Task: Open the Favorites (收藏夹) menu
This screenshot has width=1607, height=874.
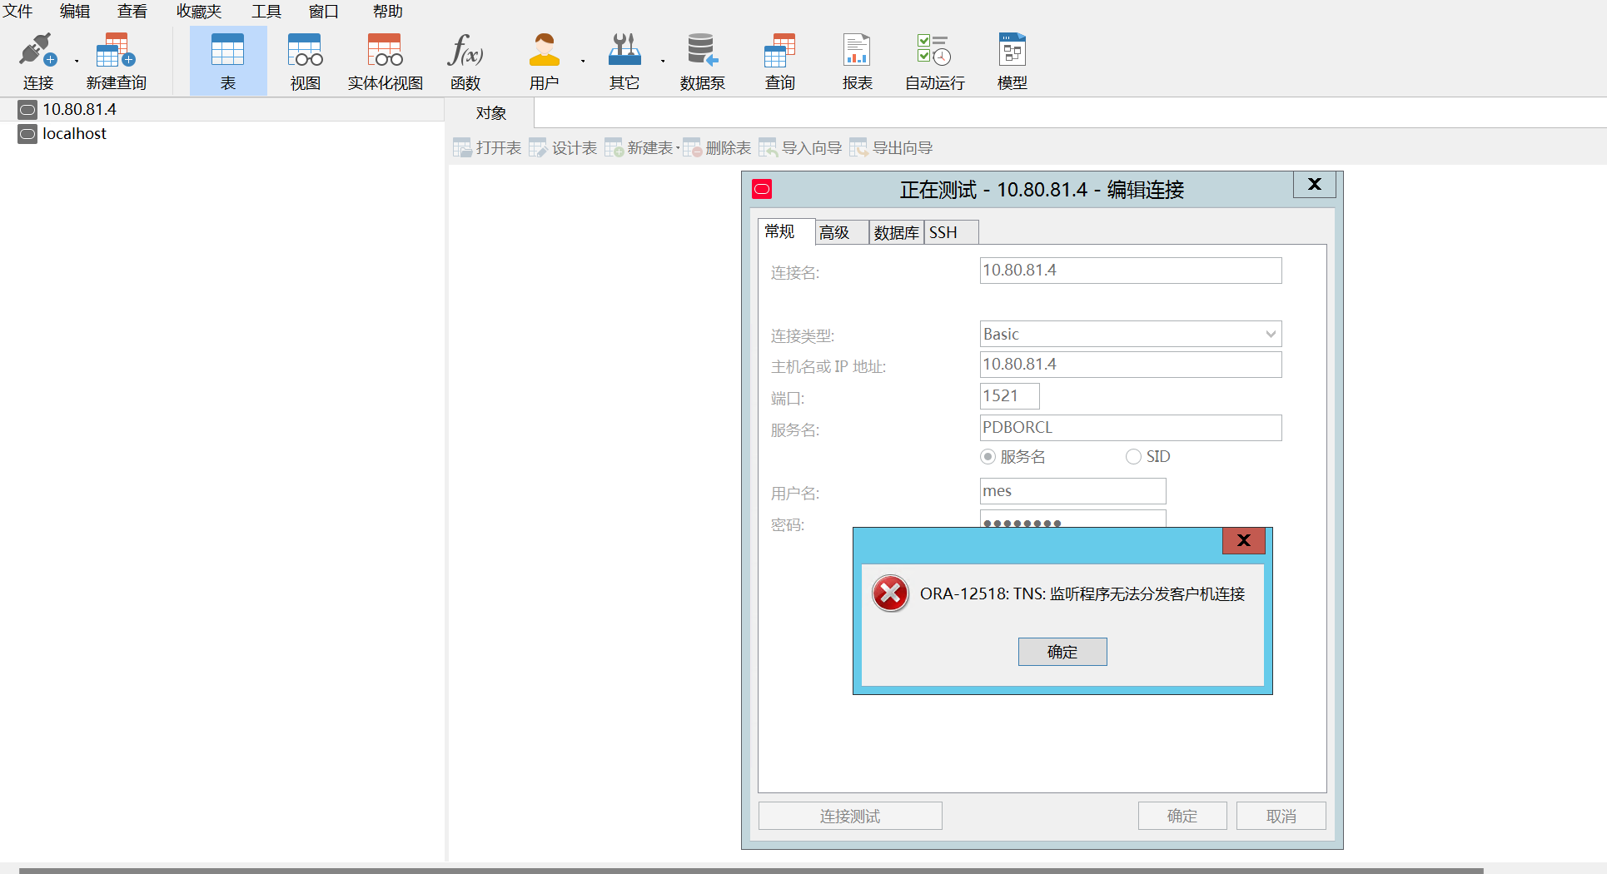Action: [x=199, y=11]
